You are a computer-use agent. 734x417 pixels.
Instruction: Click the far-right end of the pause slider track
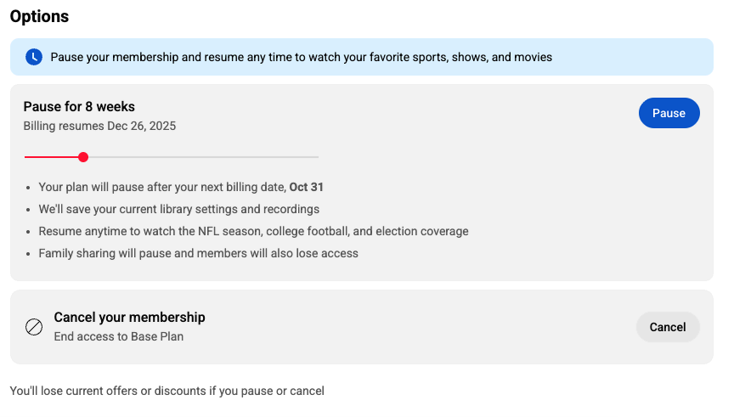point(317,157)
